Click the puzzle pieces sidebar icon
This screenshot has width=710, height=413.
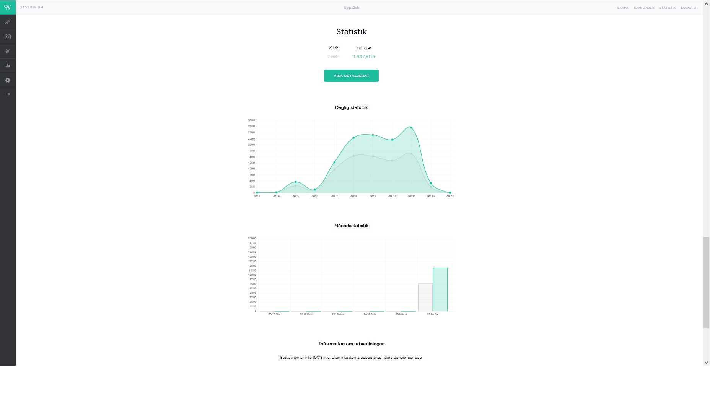coord(8,51)
